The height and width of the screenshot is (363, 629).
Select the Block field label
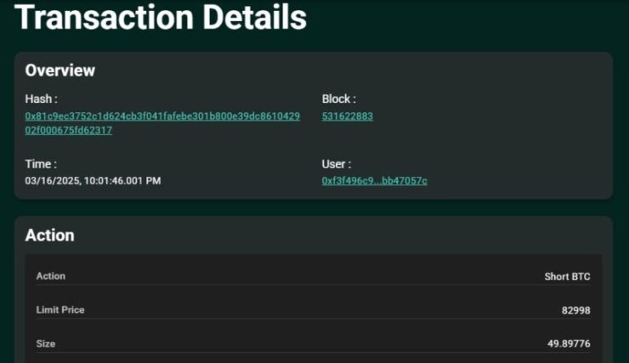click(339, 99)
